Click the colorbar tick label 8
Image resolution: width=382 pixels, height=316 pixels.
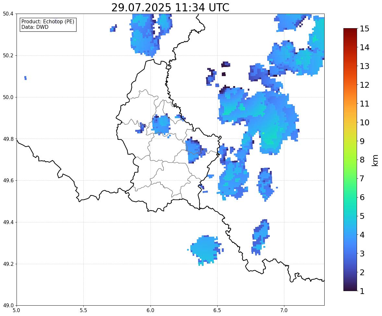tap(362, 160)
